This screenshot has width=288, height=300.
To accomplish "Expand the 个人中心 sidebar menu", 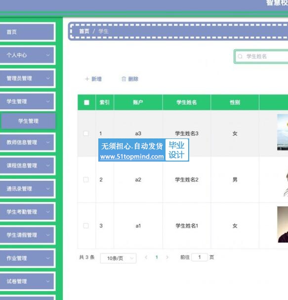I will pyautogui.click(x=27, y=55).
